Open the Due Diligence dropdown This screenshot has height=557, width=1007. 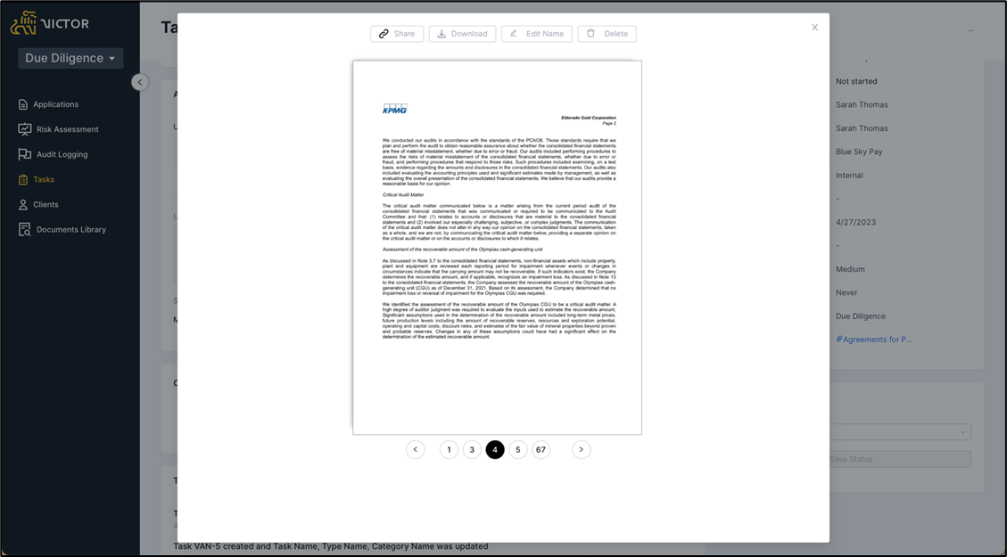coord(70,58)
